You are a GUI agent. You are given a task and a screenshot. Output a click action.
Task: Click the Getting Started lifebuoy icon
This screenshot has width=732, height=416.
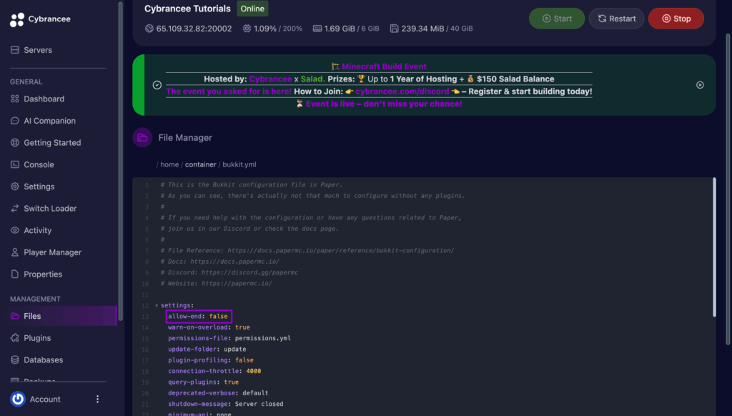15,143
